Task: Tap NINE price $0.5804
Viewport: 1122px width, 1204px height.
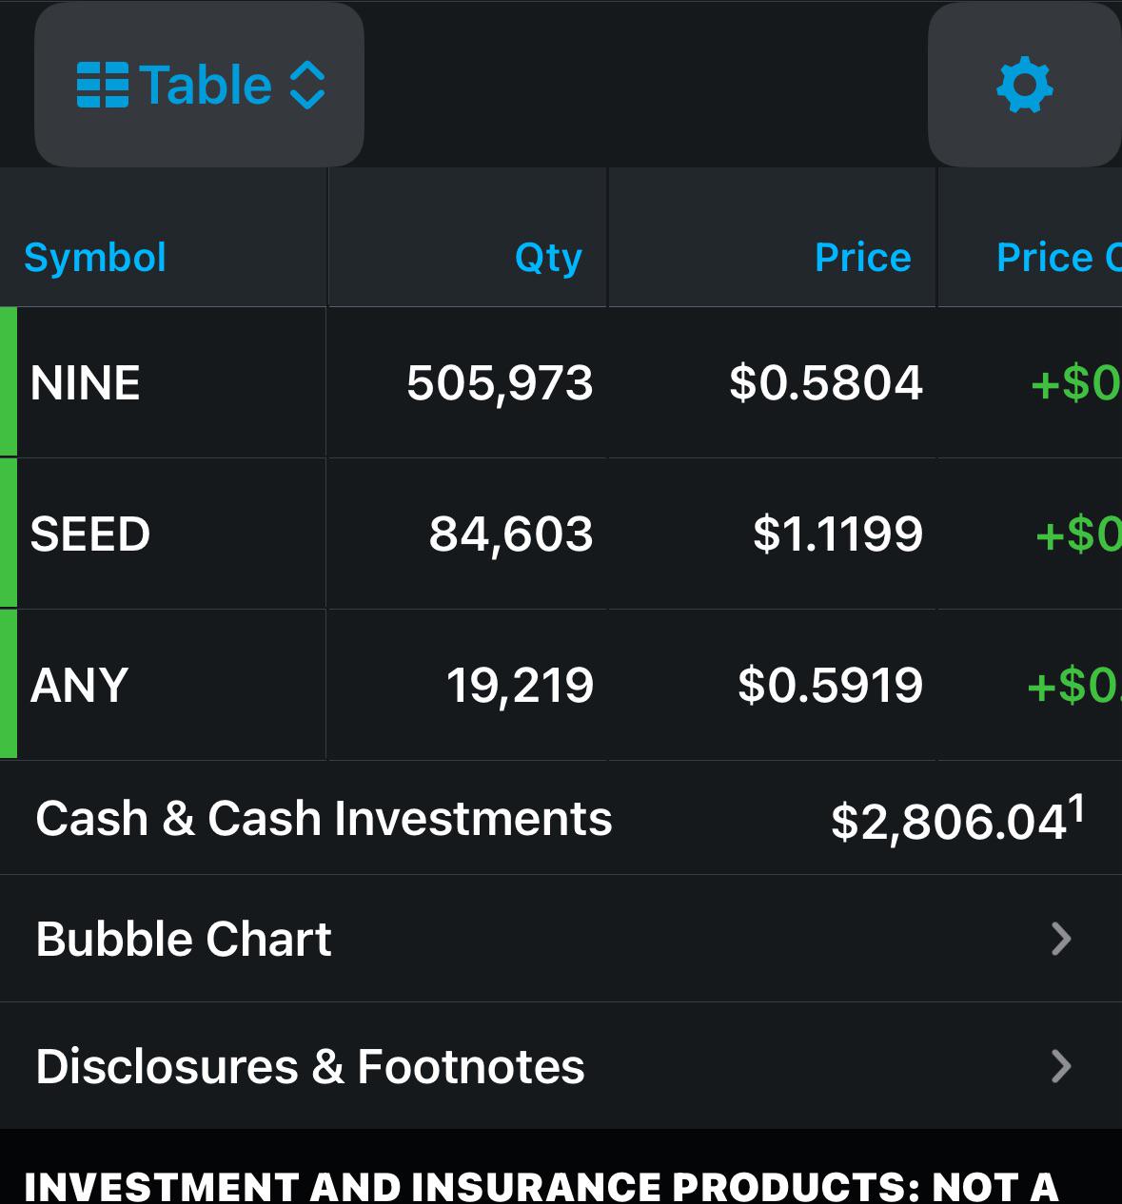Action: [x=826, y=383]
